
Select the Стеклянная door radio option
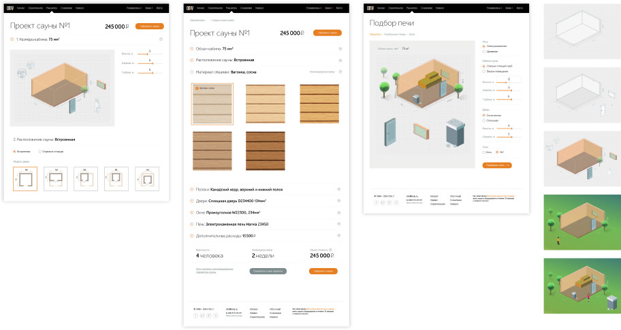483,120
